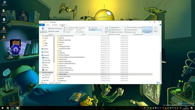Select Disco locale (C:) drive
195x110 pixels.
tap(48, 72)
